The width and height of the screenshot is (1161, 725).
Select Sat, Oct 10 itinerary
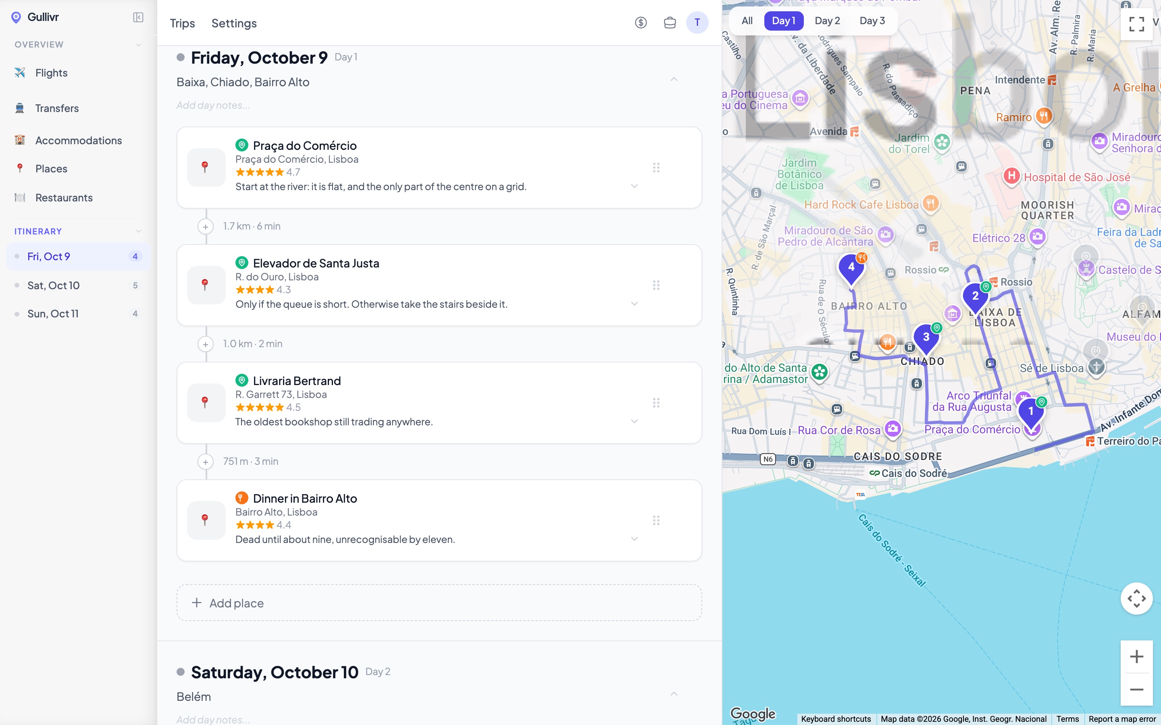tap(78, 285)
